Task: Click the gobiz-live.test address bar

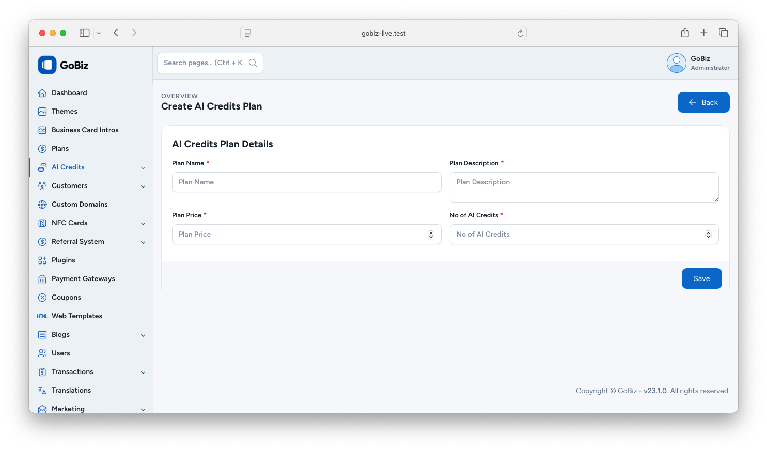Action: (x=383, y=33)
